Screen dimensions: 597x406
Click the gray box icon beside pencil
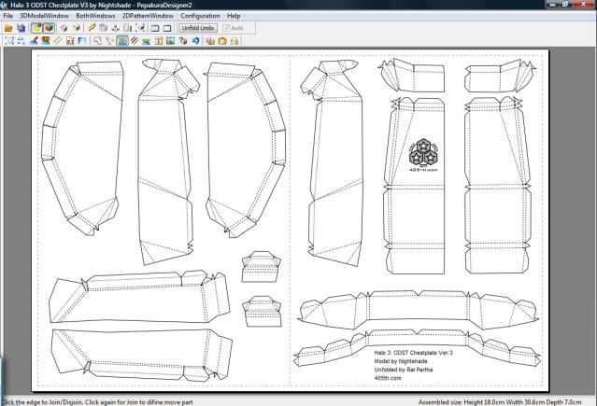(103, 28)
